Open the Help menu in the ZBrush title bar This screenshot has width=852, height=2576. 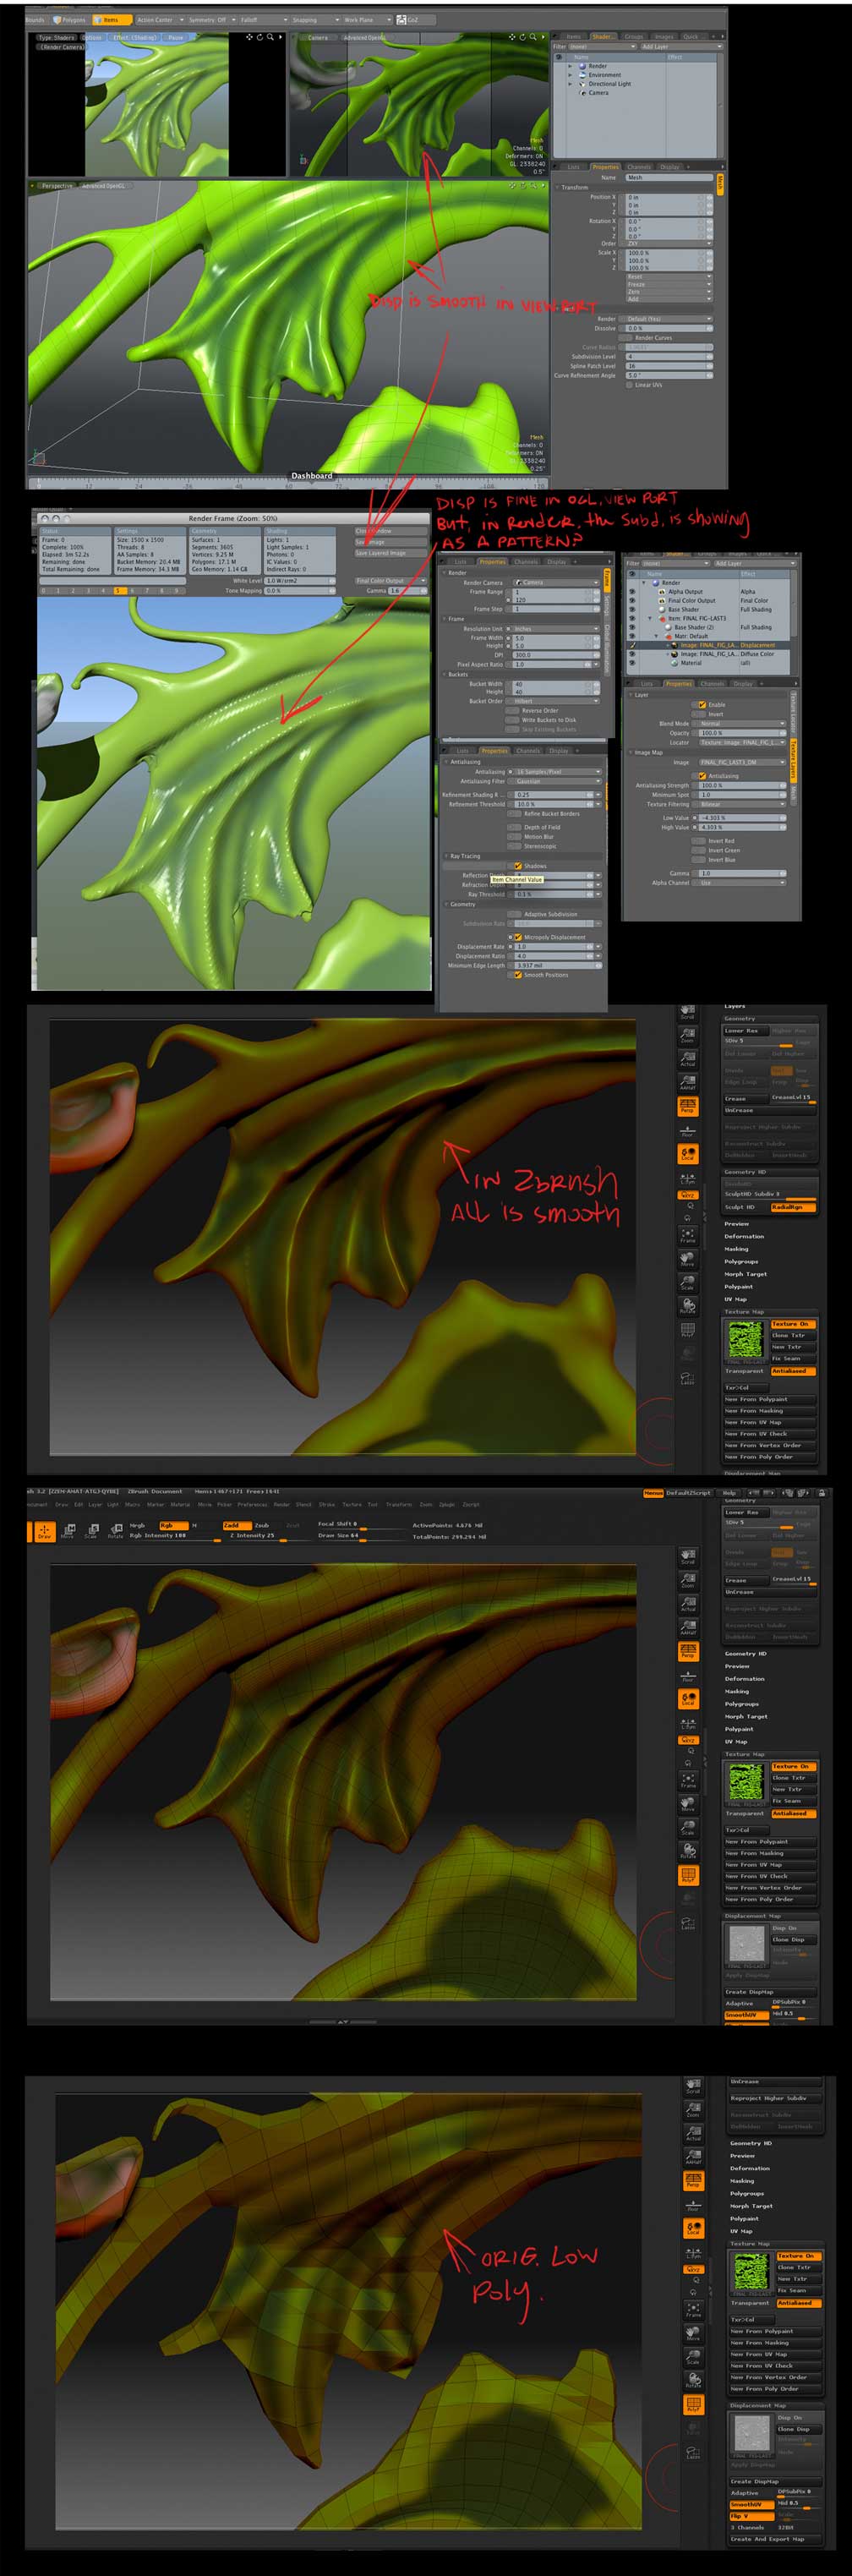tap(730, 1492)
